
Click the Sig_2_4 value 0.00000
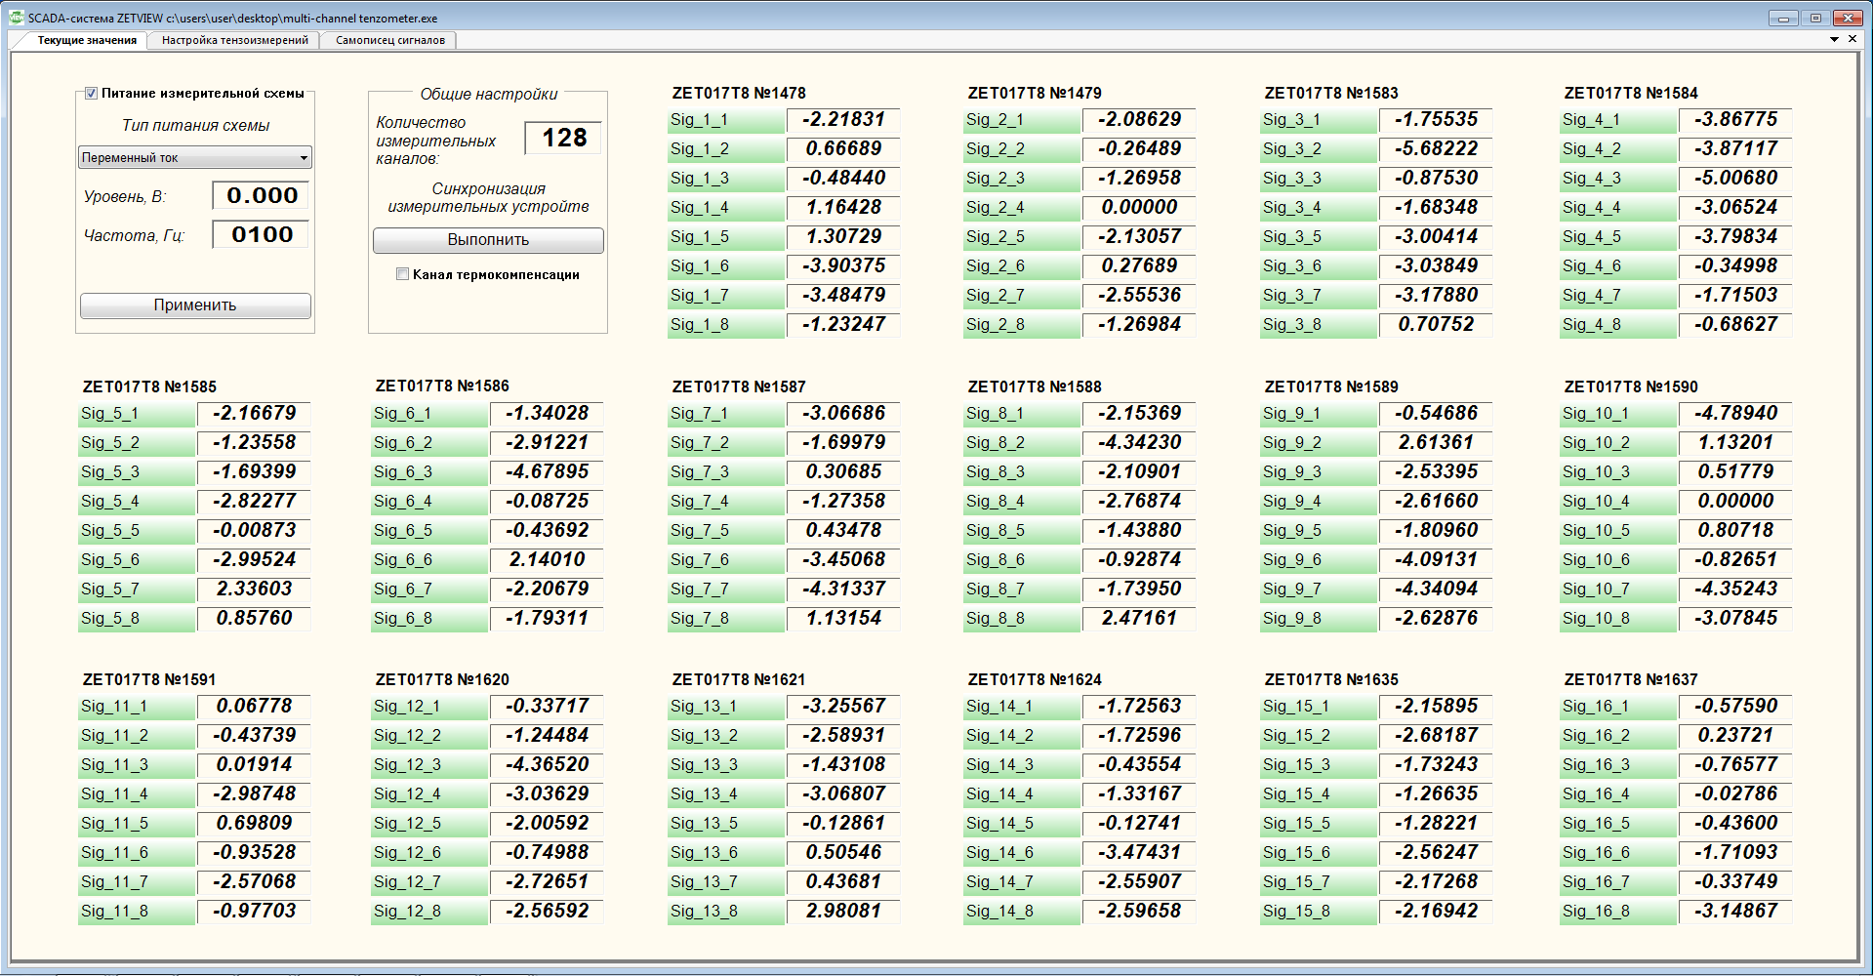tap(1139, 208)
